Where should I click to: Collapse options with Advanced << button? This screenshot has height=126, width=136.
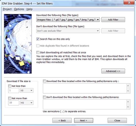tap(113, 71)
